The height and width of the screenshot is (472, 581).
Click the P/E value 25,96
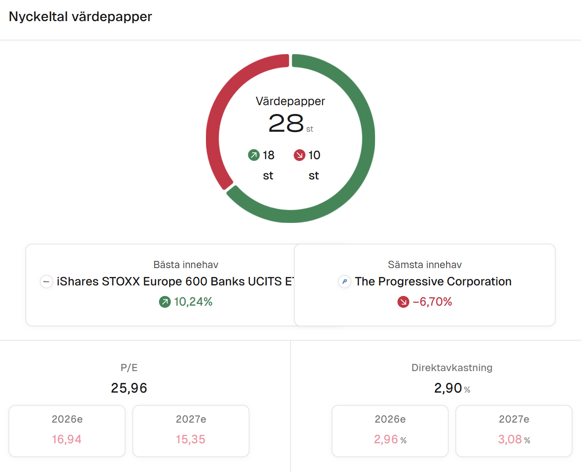pos(129,388)
